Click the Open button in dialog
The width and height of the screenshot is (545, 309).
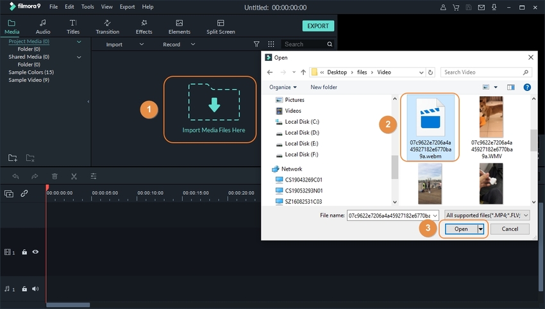(x=461, y=229)
